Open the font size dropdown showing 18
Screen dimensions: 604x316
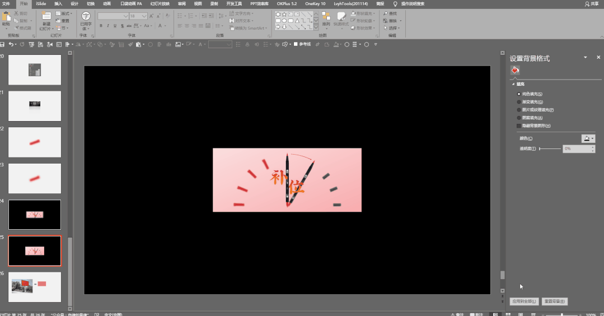click(x=144, y=16)
